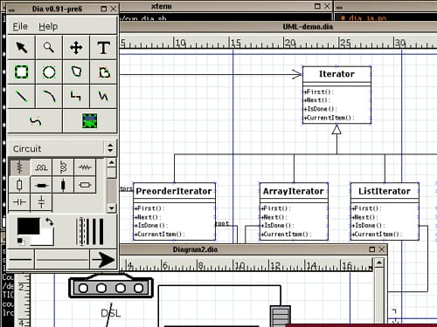Select the ArrayIterator class box
Screen dimensions: 437x327
tap(294, 211)
